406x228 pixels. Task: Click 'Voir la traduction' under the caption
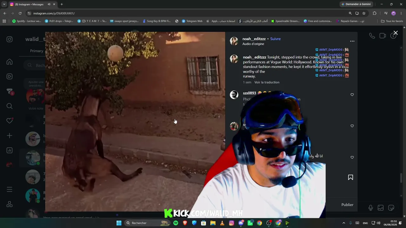pos(267,82)
